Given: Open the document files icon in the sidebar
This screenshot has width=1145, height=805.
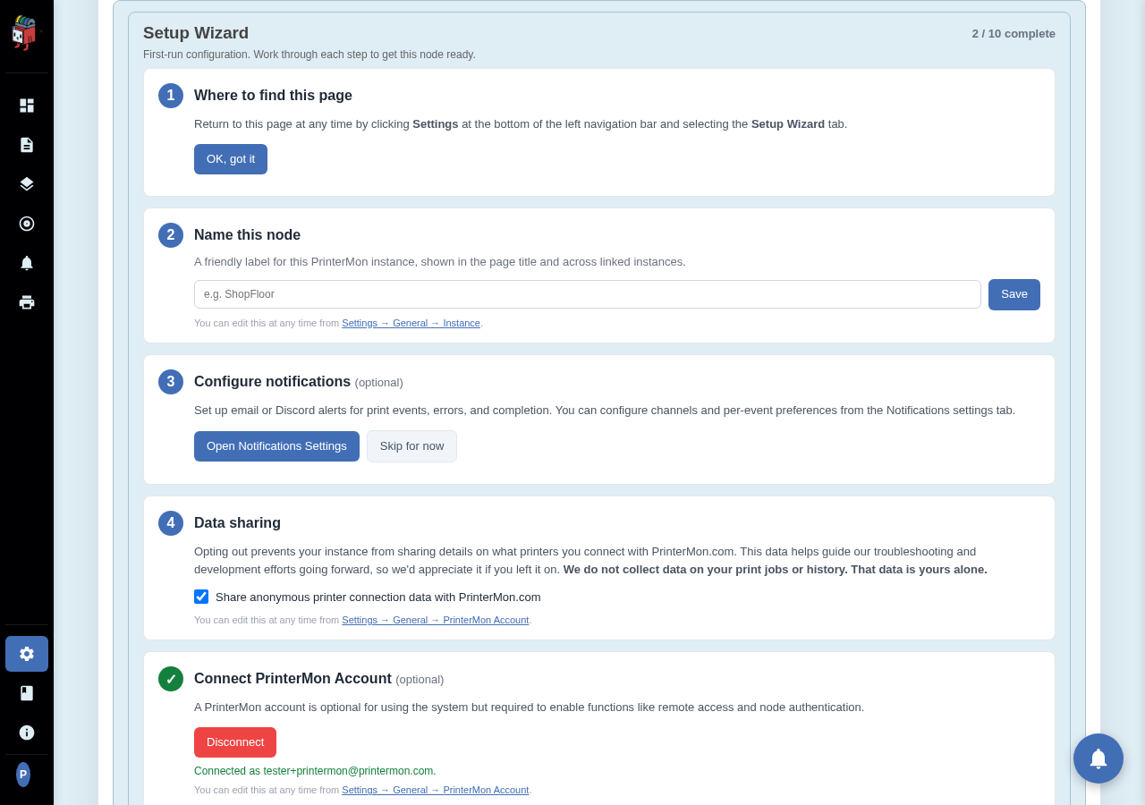Looking at the screenshot, I should (27, 145).
